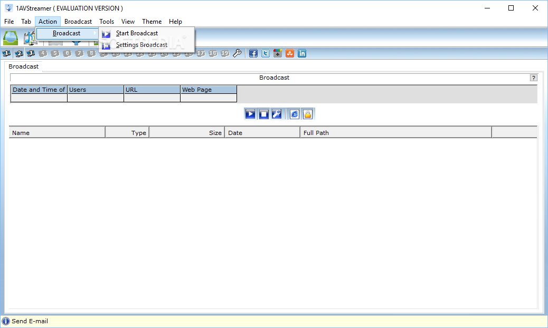Viewport: 548px width, 328px height.
Task: Click the info icon in status bar
Action: point(6,321)
